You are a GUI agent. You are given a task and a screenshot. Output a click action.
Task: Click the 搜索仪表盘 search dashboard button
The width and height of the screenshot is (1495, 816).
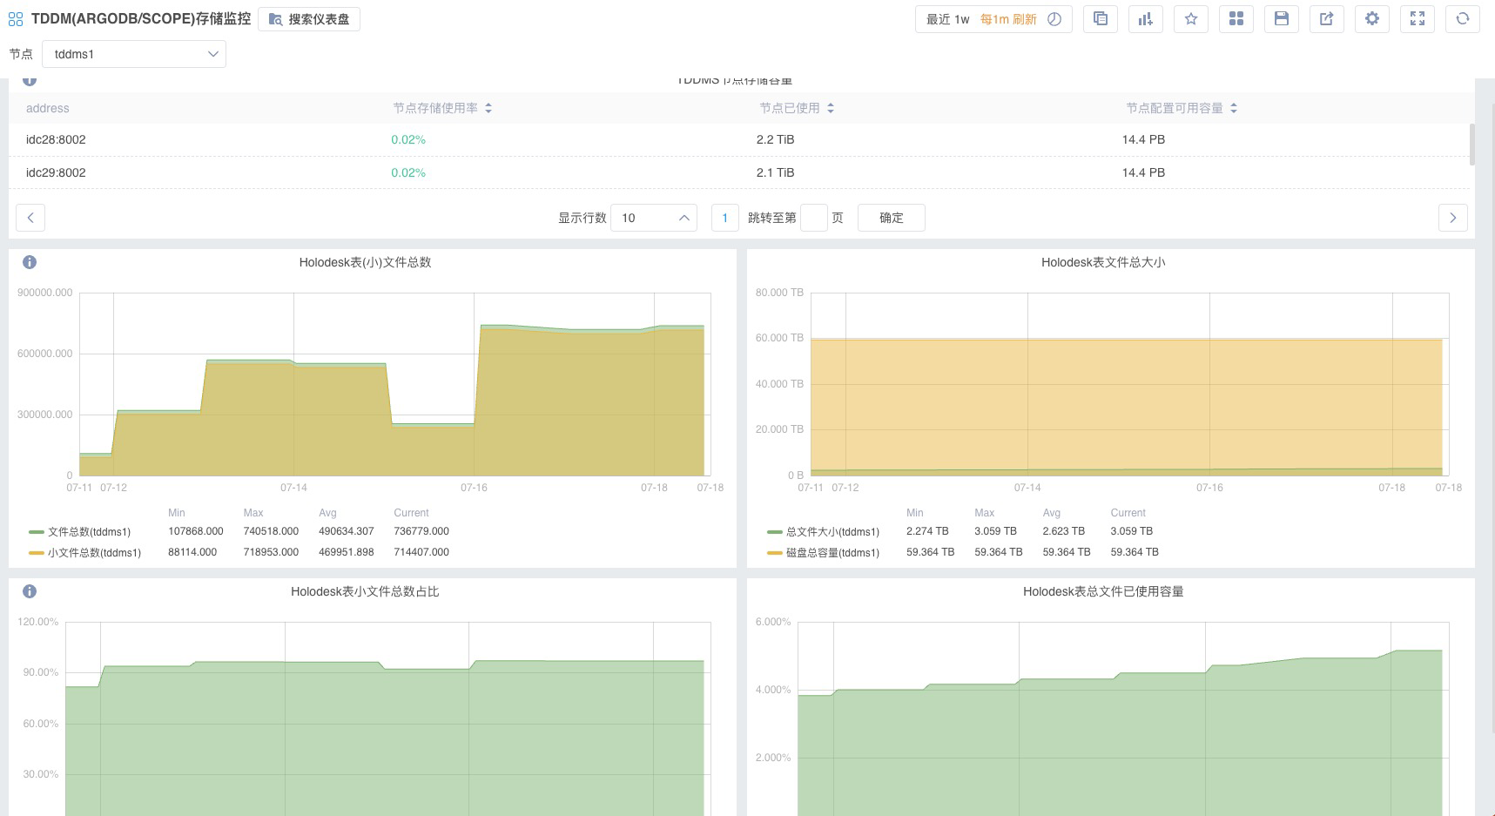[309, 19]
